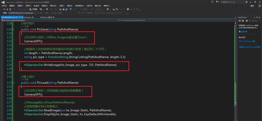Screen dimensions: 262x121
Task: Open the 文件(F) menu
Action: (x=4, y=6)
